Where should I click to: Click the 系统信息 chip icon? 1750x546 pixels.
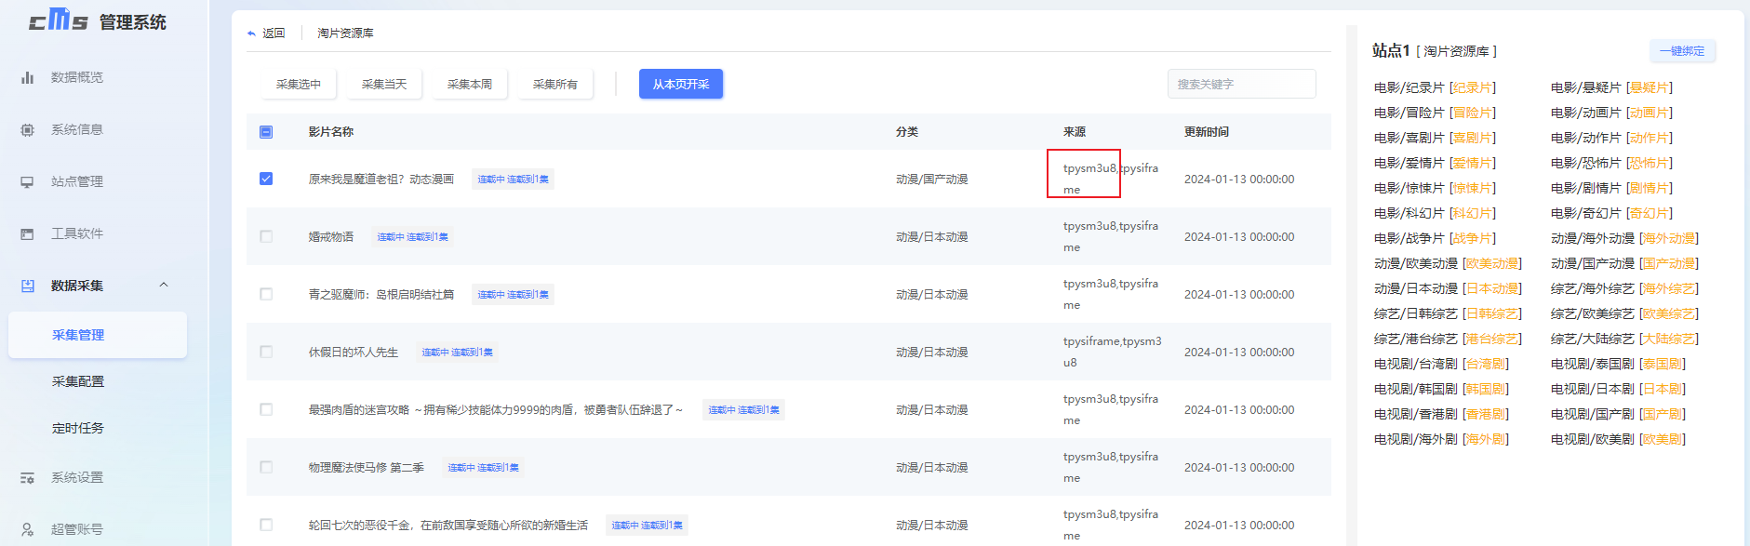coord(28,129)
